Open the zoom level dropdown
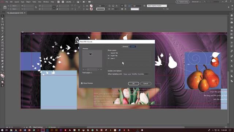This screenshot has width=234, height=132. (x=73, y=2)
